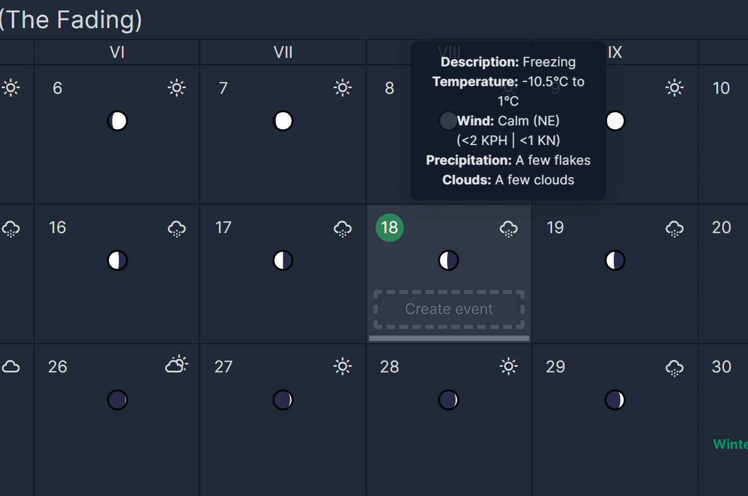Screen dimensions: 748x496
Task: Open the snowfall weather icon on day 18
Action: (x=508, y=228)
